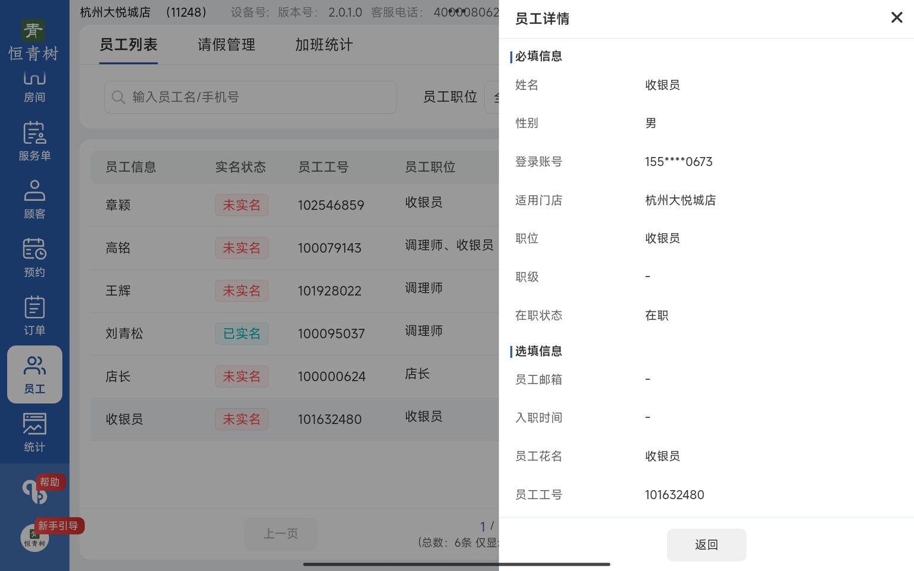Click employee number 100000624
Image resolution: width=914 pixels, height=571 pixels.
[x=331, y=377]
